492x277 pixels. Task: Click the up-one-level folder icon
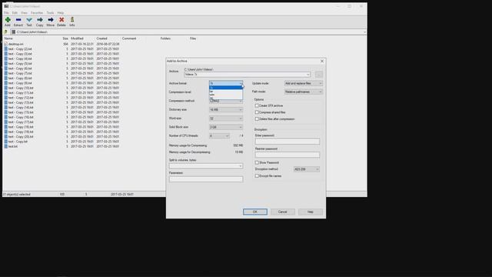point(5,32)
